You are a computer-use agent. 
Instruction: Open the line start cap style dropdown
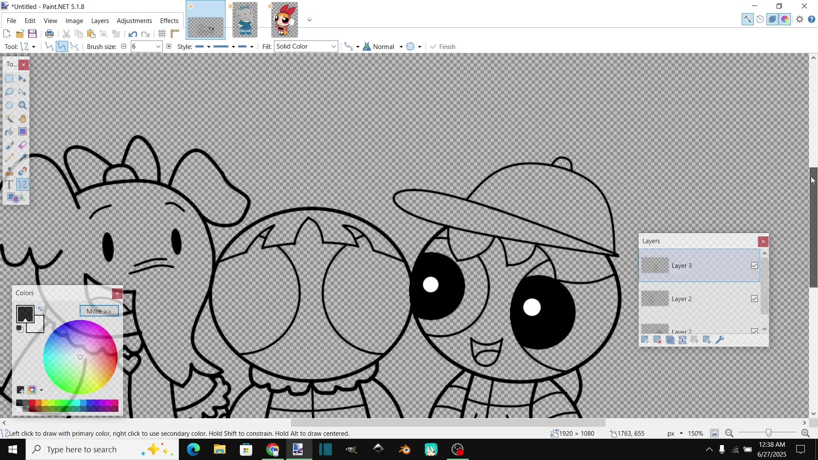(203, 46)
